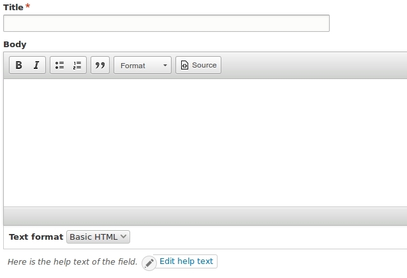Click the Title field label
The width and height of the screenshot is (407, 278).
click(x=13, y=7)
